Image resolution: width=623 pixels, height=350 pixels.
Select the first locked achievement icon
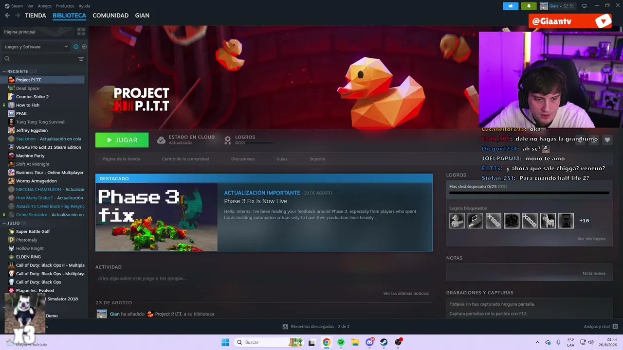457,221
